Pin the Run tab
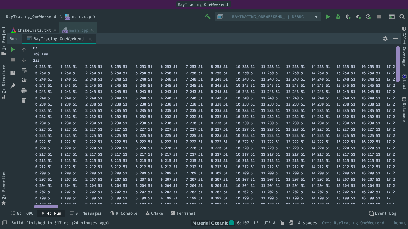 click(x=13, y=86)
